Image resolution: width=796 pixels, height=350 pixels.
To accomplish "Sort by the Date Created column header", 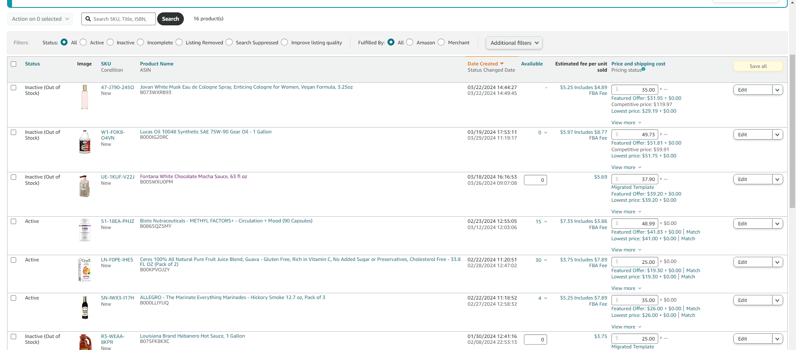I will [482, 64].
